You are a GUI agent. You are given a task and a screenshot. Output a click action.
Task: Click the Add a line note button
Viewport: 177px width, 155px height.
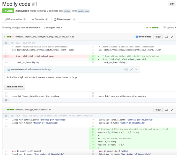15,87
